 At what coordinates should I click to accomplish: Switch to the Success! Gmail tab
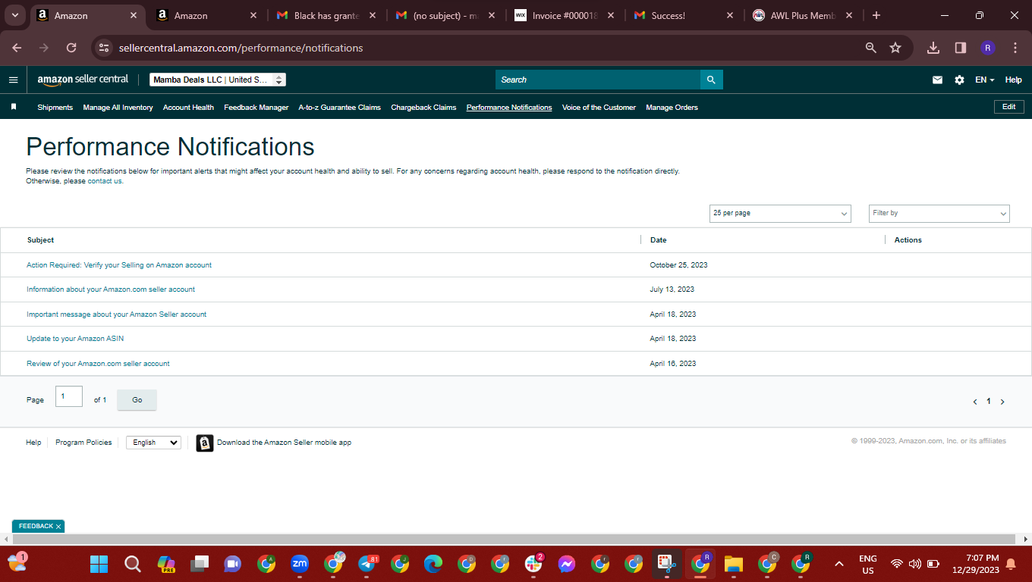click(x=684, y=15)
